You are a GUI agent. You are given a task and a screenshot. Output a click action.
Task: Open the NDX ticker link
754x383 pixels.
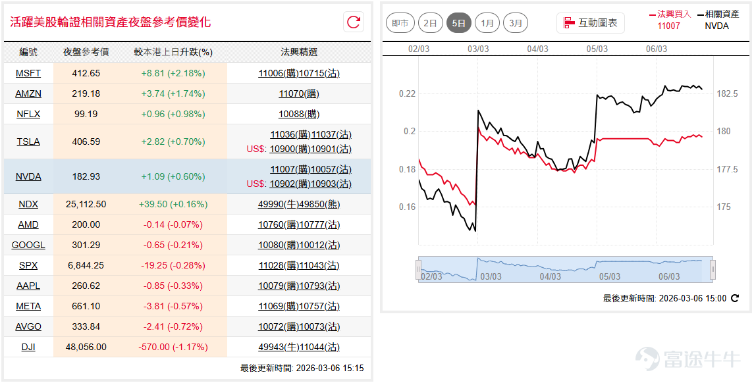click(28, 204)
